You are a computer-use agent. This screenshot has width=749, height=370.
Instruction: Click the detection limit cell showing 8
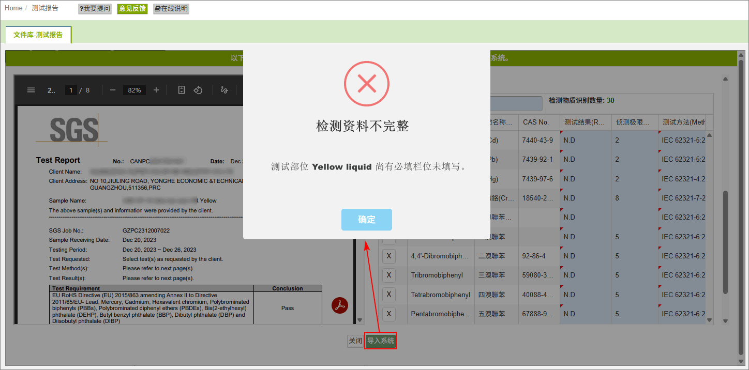point(635,198)
